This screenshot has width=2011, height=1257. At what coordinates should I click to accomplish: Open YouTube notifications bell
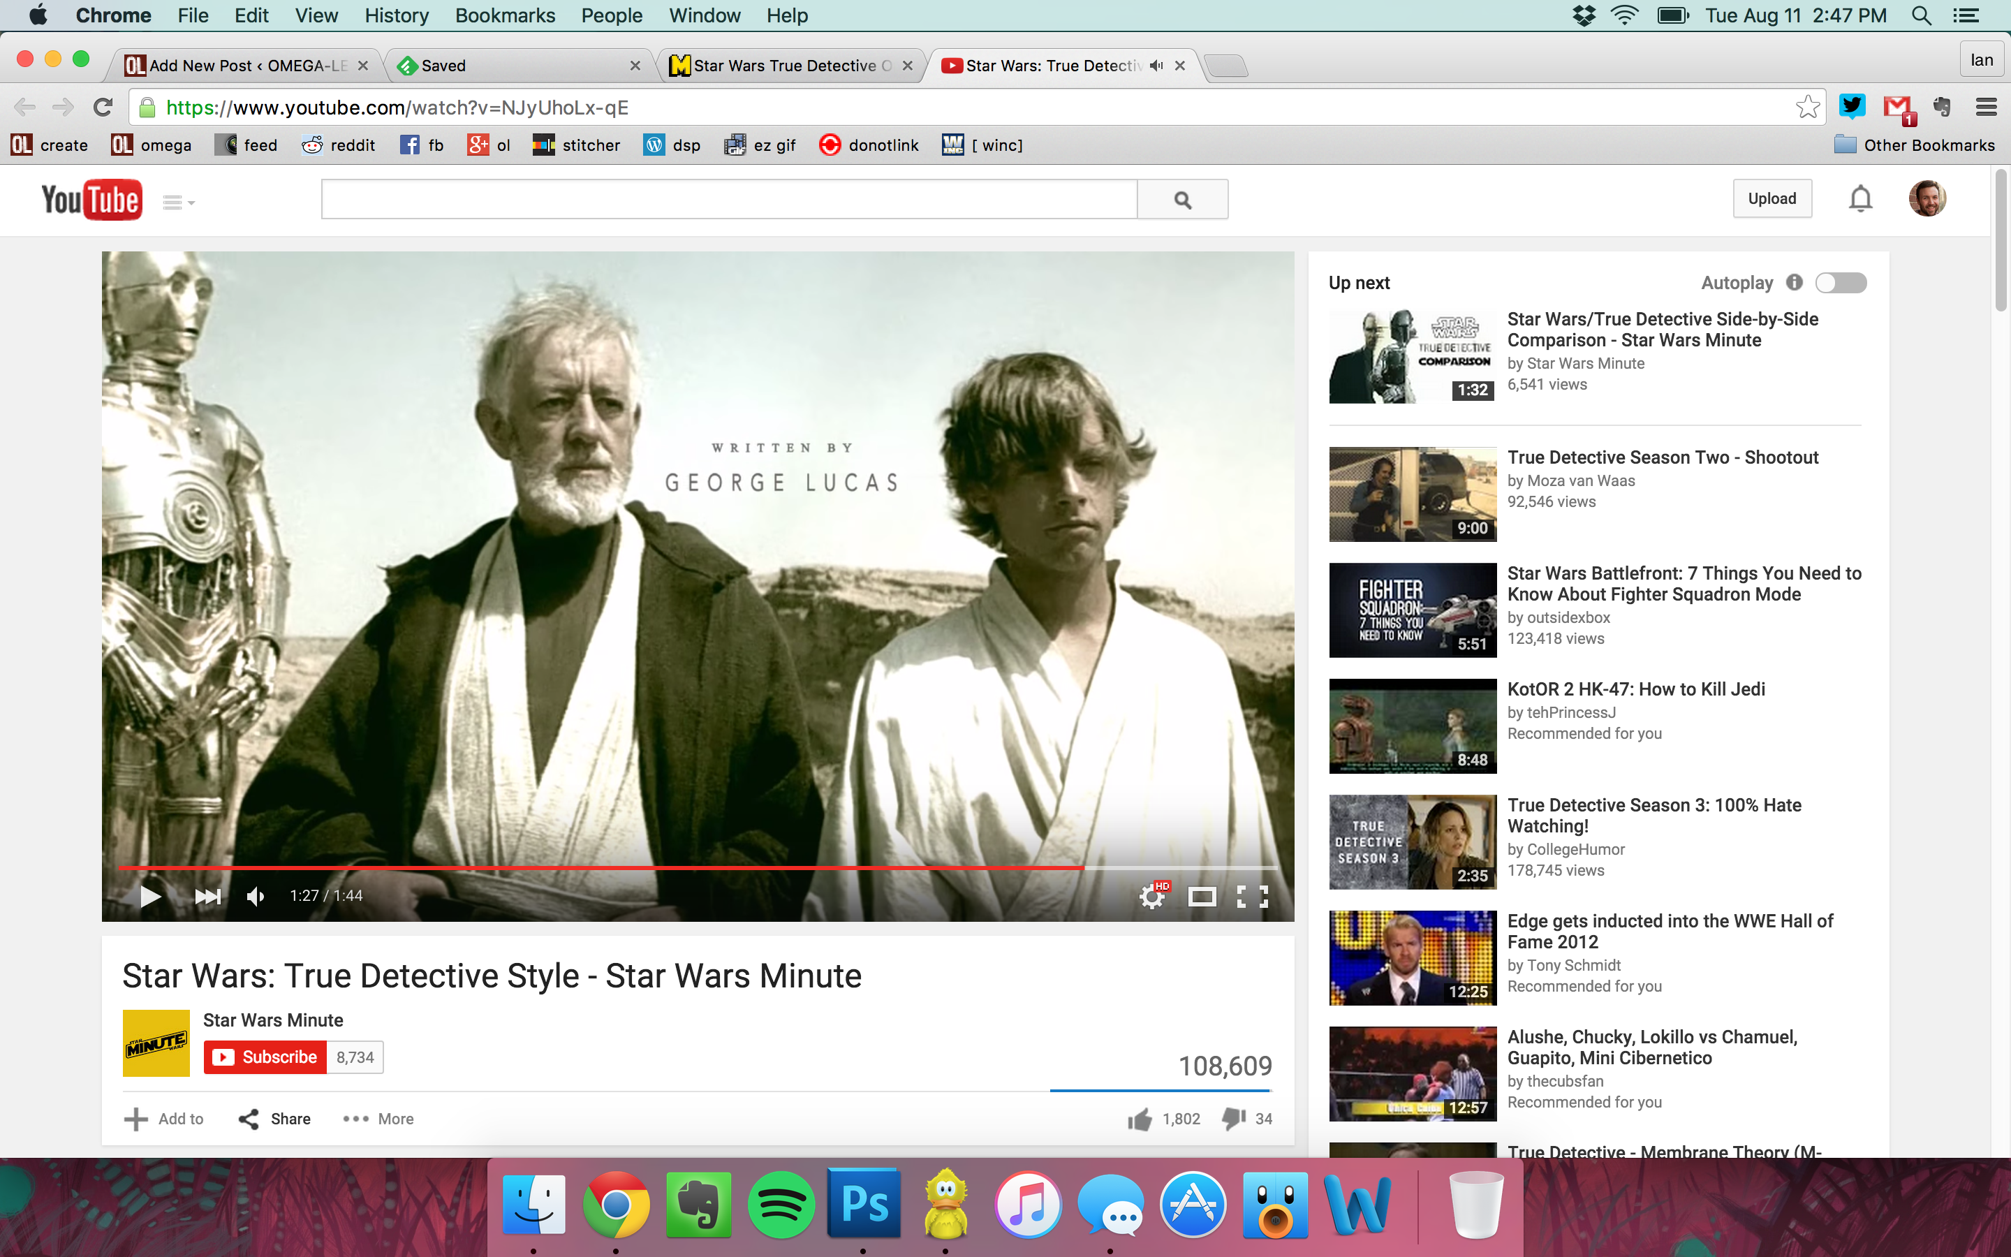coord(1861,199)
